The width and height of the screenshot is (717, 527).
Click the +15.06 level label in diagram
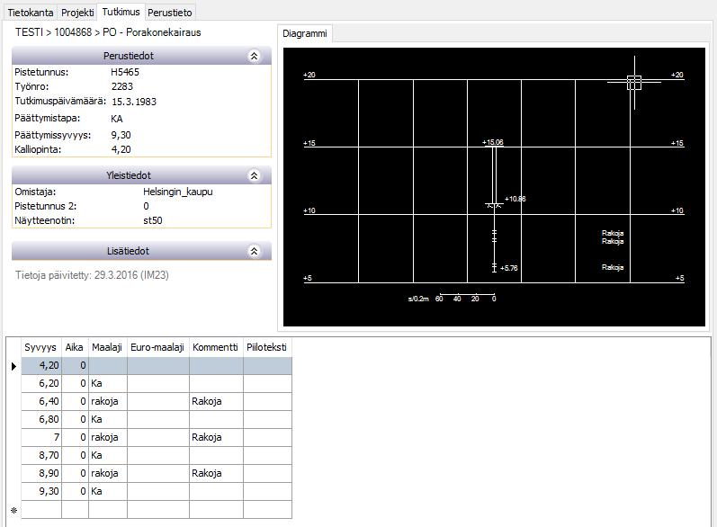pyautogui.click(x=493, y=142)
